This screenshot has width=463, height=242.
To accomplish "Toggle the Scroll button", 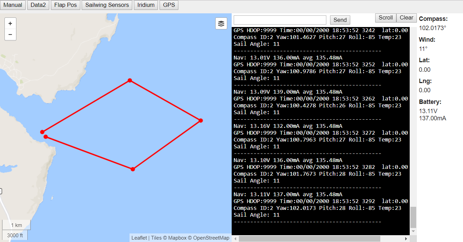I will click(x=386, y=18).
